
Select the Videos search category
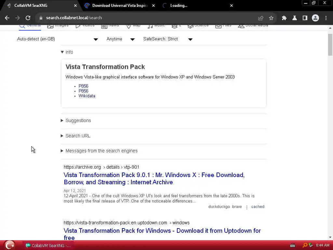point(85,26)
